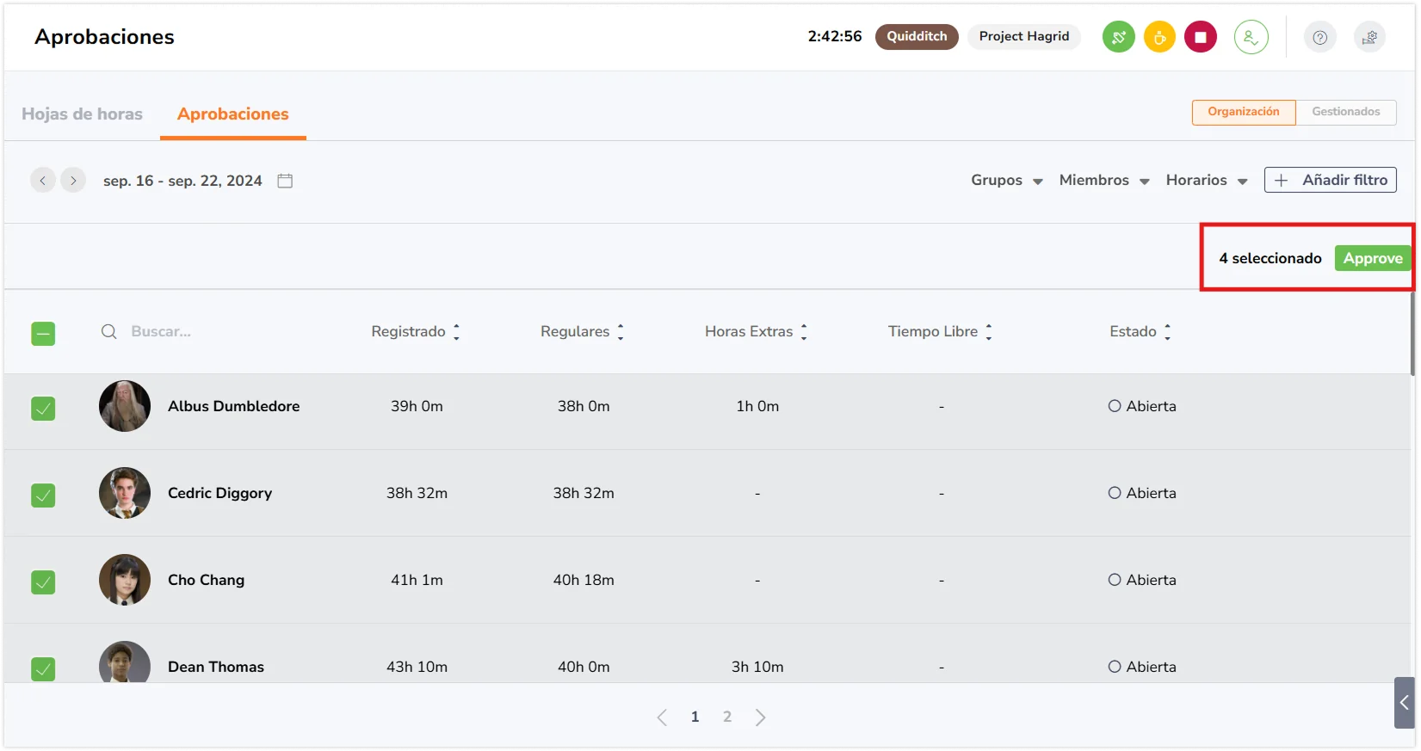Open the help question mark icon
The height and width of the screenshot is (751, 1421).
tap(1319, 37)
